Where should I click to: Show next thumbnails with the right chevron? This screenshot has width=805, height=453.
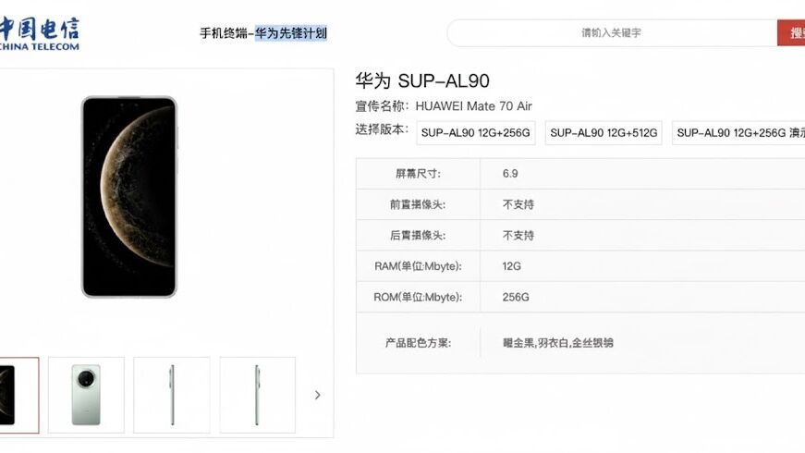click(x=318, y=395)
